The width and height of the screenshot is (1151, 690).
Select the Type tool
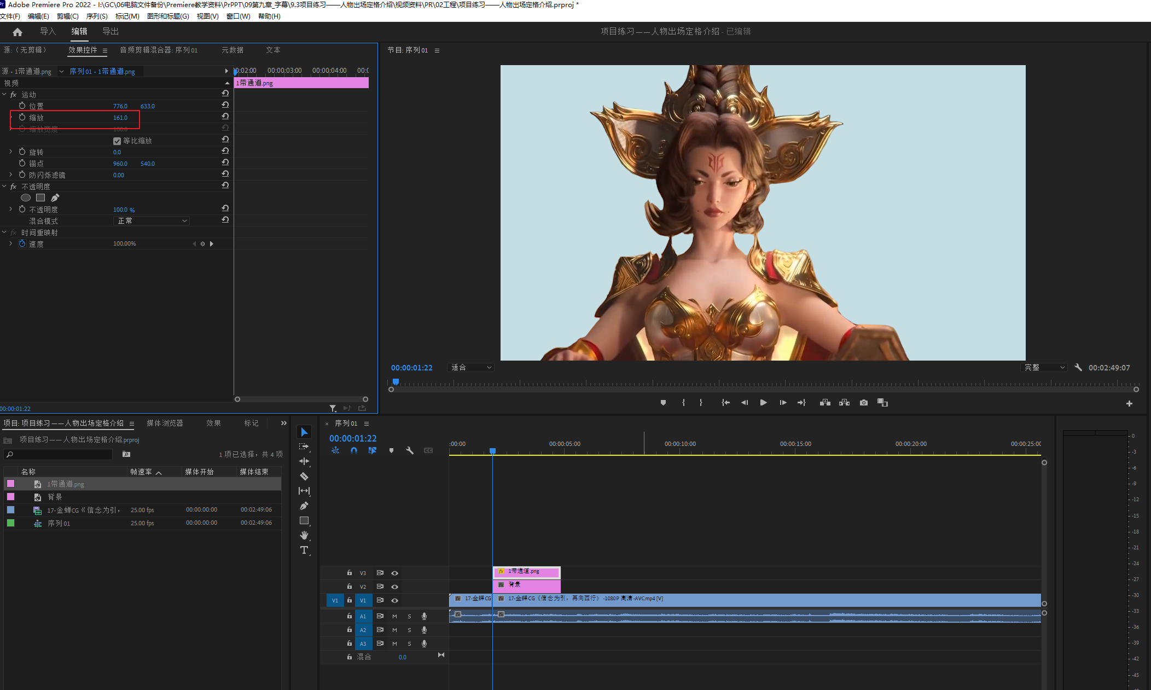304,550
